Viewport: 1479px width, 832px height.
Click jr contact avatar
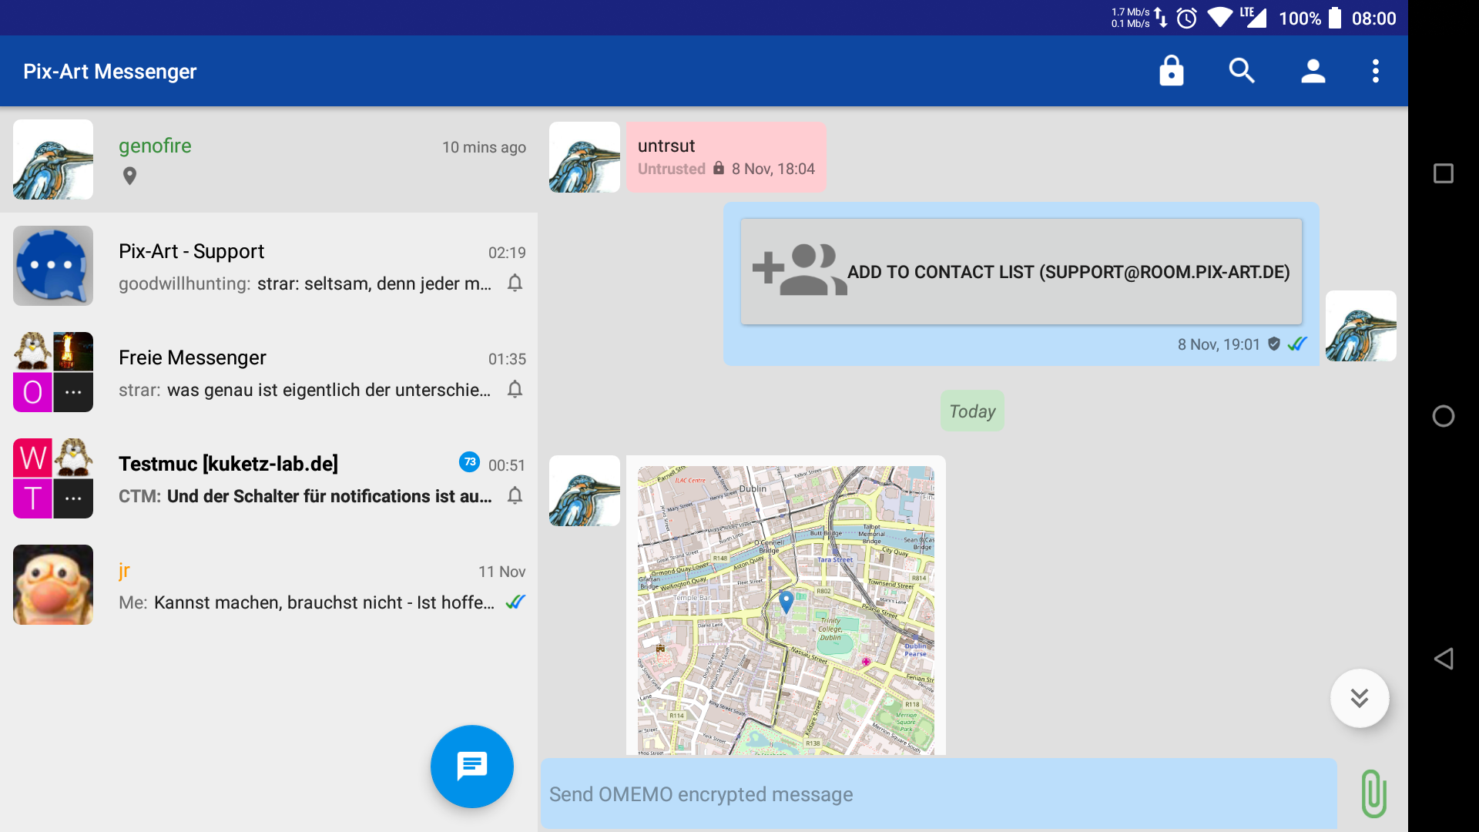53,585
